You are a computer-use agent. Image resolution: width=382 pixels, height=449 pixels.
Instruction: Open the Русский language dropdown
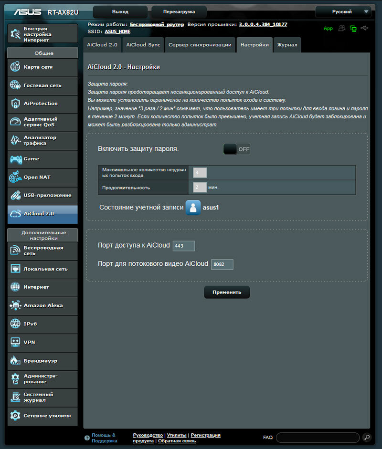pyautogui.click(x=343, y=12)
